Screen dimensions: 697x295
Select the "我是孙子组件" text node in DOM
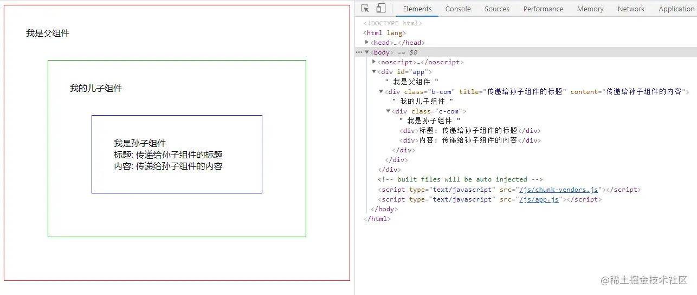point(430,121)
